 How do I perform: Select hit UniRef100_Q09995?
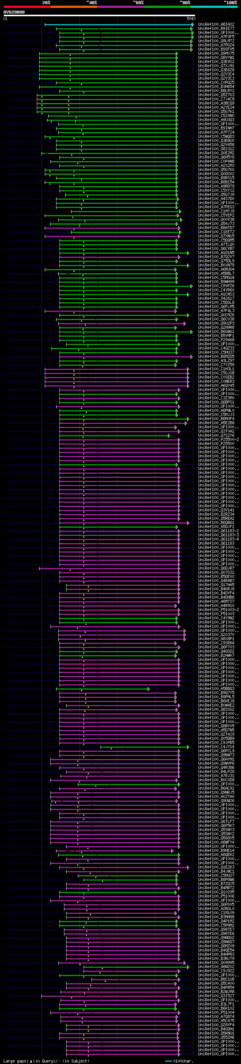point(216,962)
